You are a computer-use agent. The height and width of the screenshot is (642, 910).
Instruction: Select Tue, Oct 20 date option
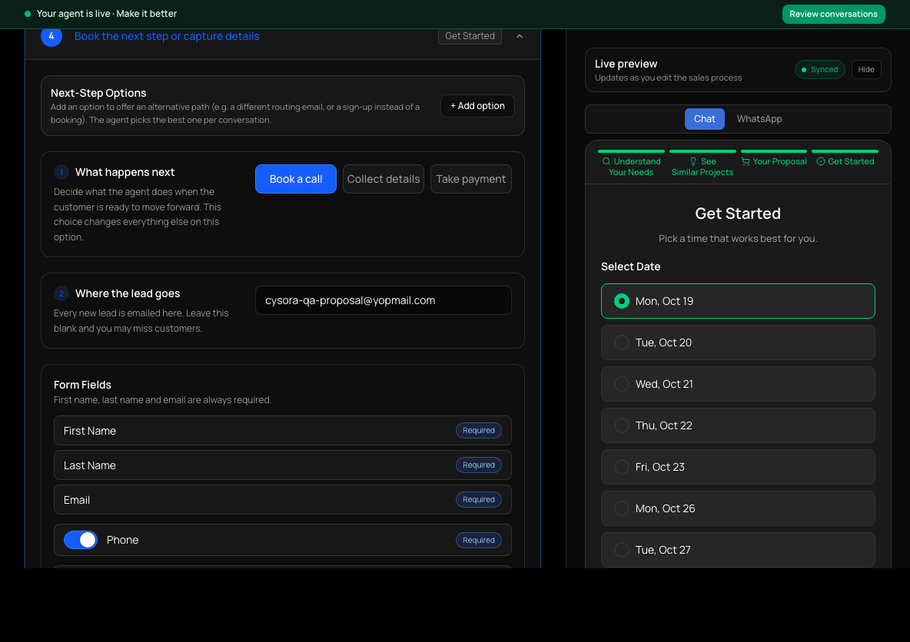point(738,343)
